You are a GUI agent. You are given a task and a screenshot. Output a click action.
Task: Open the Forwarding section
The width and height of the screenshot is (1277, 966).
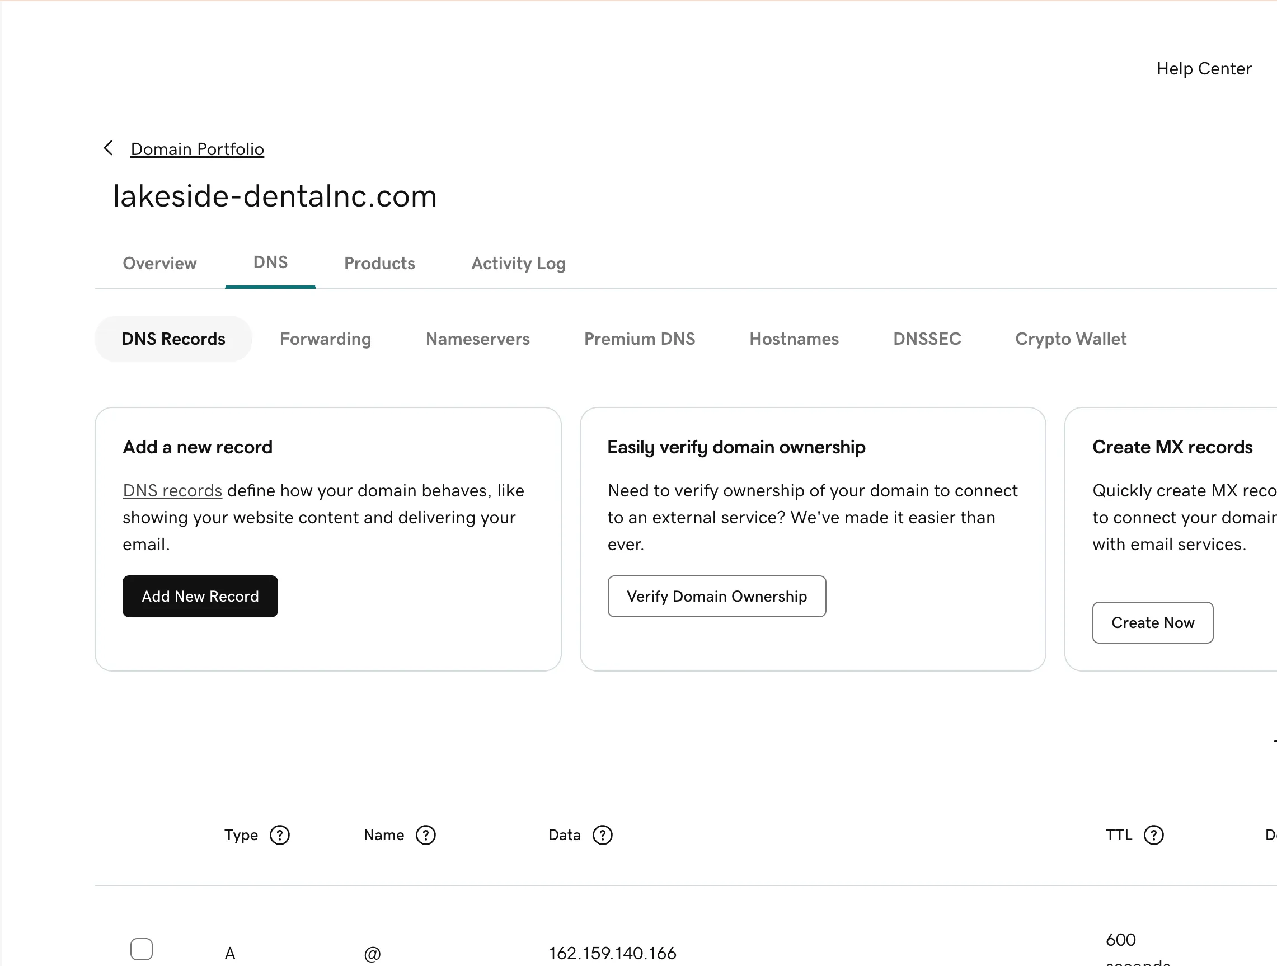tap(326, 339)
